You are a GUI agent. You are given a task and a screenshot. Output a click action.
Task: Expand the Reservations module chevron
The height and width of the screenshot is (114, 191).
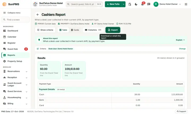click(x=27, y=72)
